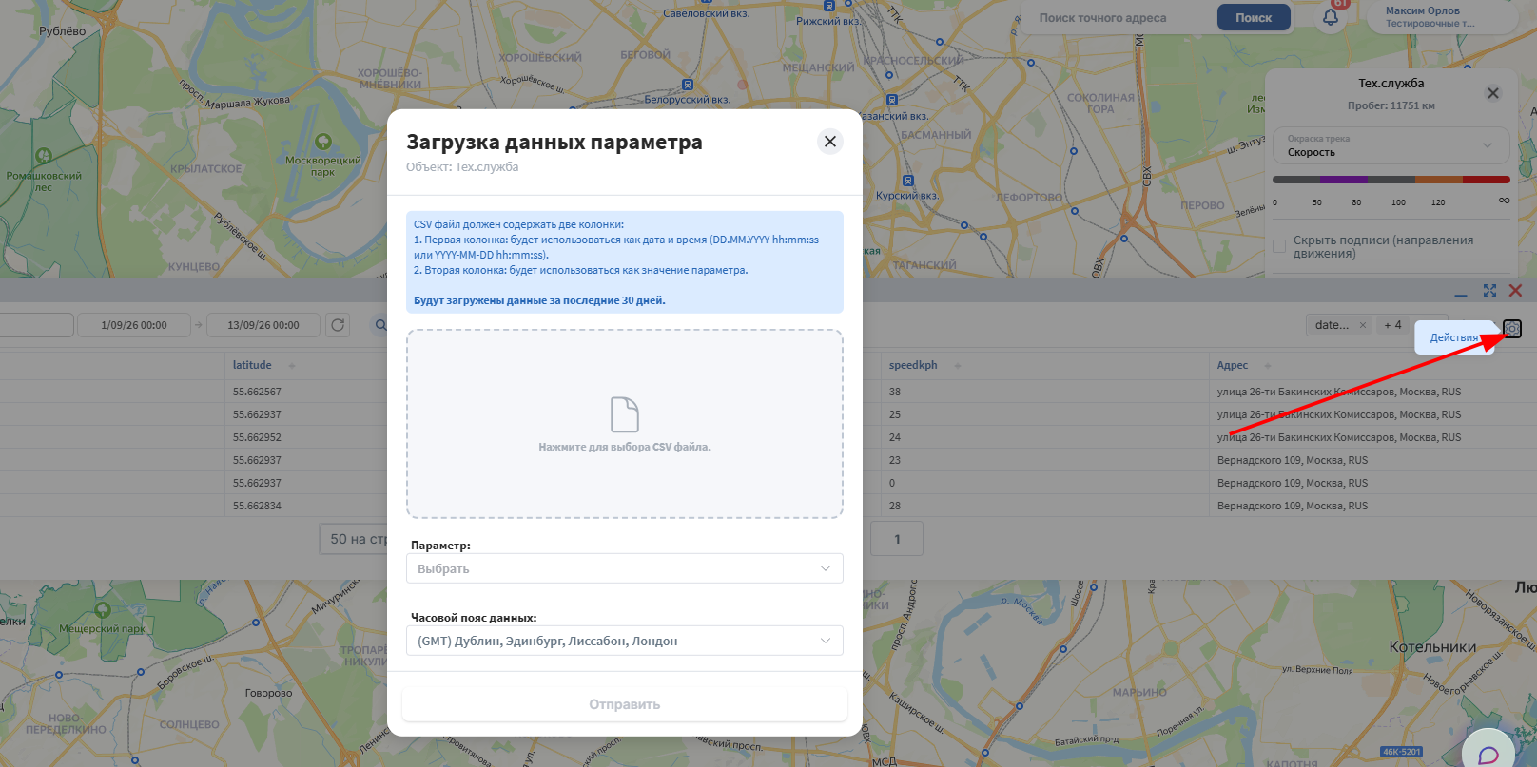
Task: Click the sort arrows next to Адрес
Action: (1268, 366)
